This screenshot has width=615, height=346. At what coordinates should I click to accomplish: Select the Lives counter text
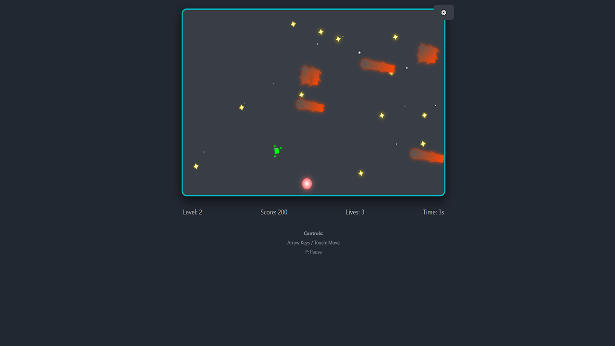(355, 212)
